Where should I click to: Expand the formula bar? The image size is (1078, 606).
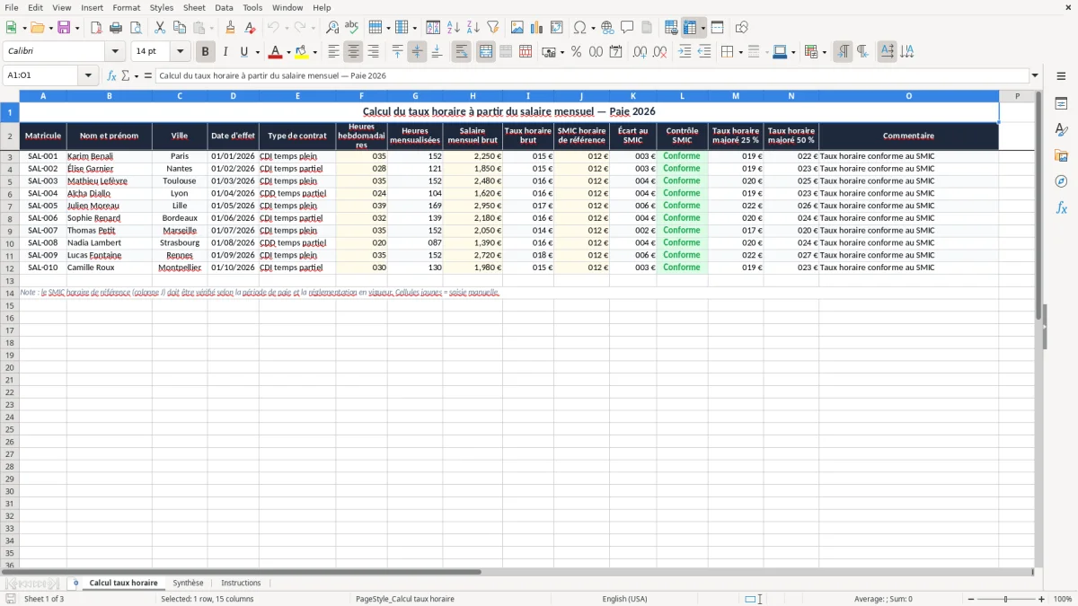click(1036, 75)
